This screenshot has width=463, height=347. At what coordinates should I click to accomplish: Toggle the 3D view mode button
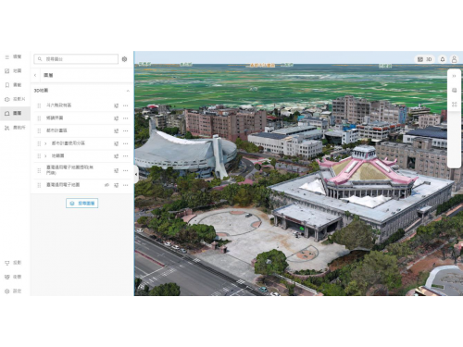(x=424, y=59)
